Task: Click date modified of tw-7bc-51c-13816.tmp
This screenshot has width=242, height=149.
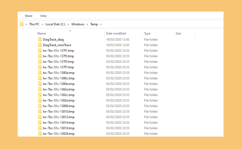Action: coord(118,128)
